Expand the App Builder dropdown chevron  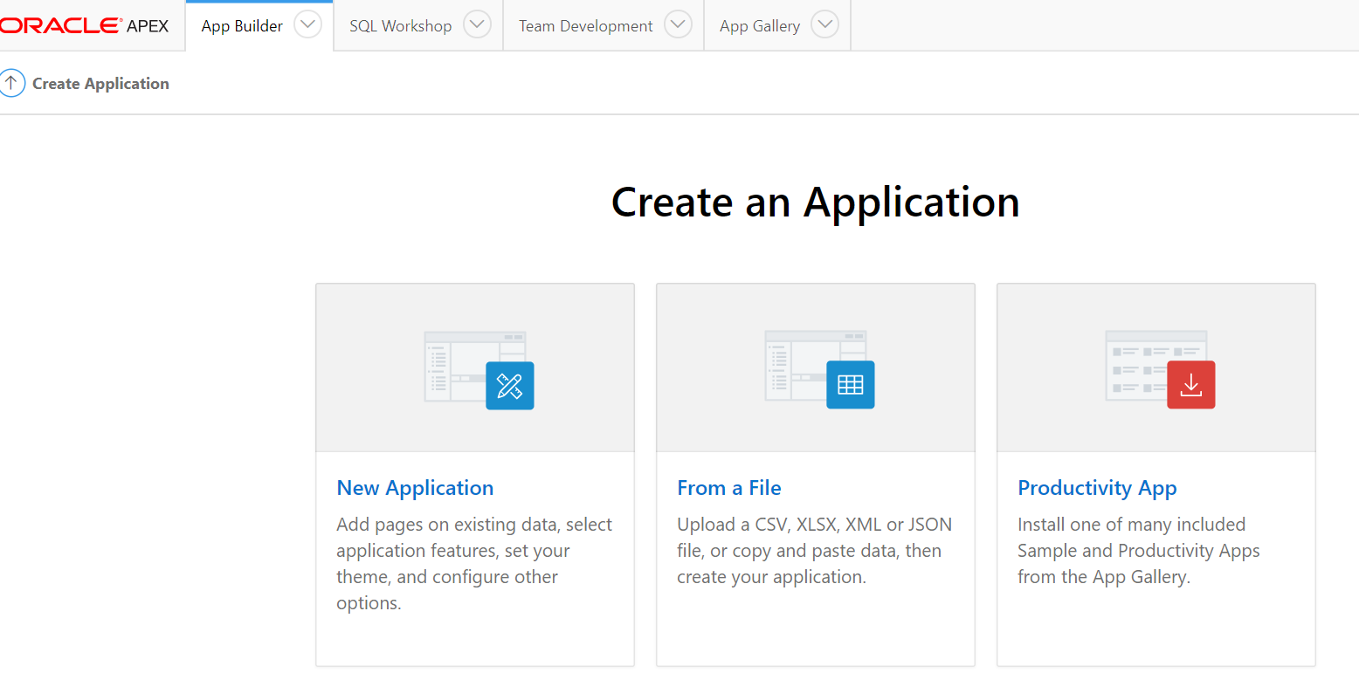point(307,25)
